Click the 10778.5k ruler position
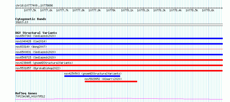 [x=192, y=10]
